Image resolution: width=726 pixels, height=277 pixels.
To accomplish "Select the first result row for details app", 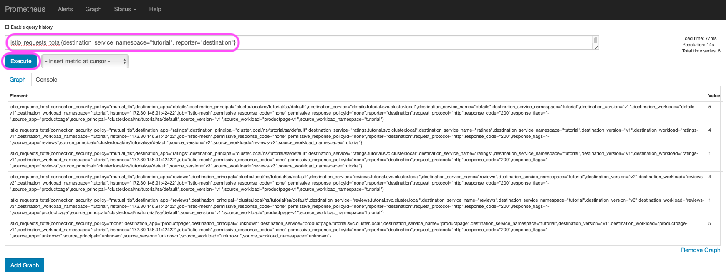I will point(353,113).
